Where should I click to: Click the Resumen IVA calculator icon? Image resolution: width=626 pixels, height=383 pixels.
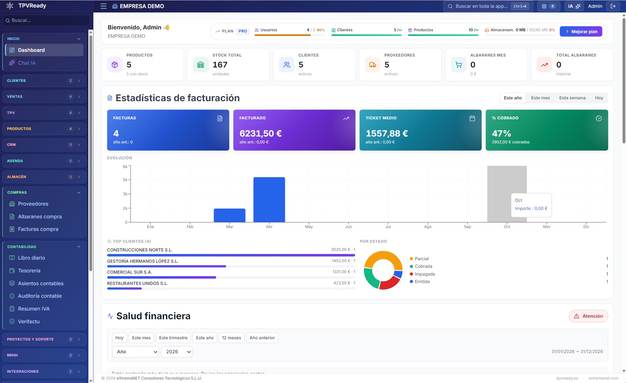click(x=12, y=309)
